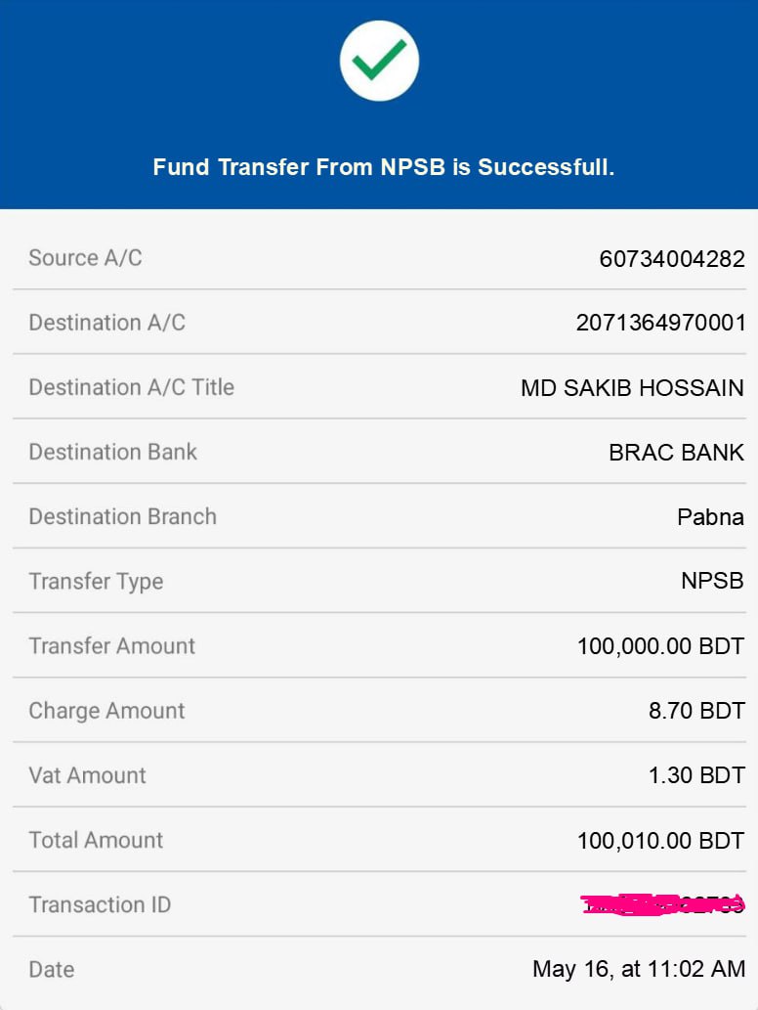758x1010 pixels.
Task: Click the Destination A/C Title label
Action: tap(131, 387)
